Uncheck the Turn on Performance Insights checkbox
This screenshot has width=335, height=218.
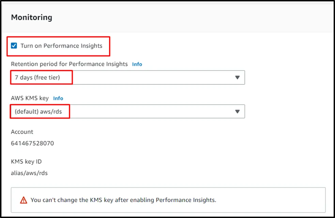click(14, 46)
